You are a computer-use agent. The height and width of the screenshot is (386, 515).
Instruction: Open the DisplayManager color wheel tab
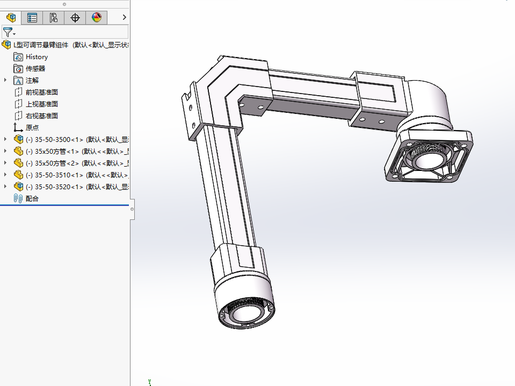[96, 17]
